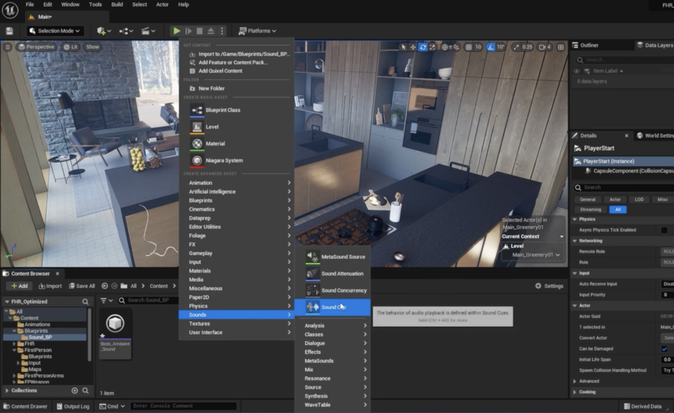The width and height of the screenshot is (674, 413).
Task: Open the Selection Mode dropdown
Action: click(x=55, y=31)
